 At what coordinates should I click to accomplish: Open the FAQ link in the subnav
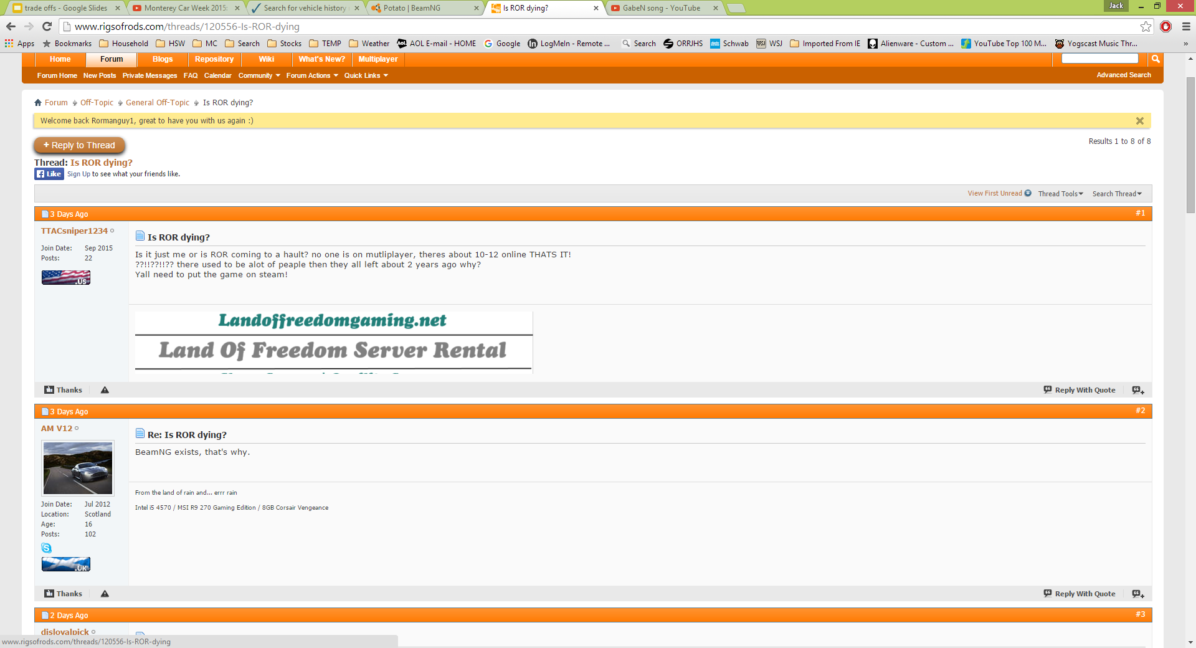tap(191, 75)
